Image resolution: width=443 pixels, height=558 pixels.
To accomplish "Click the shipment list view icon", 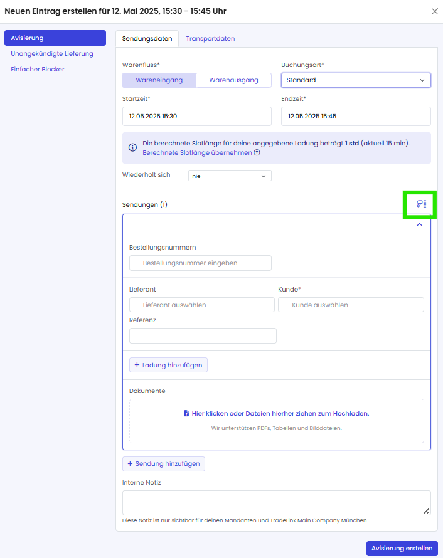I will point(420,204).
